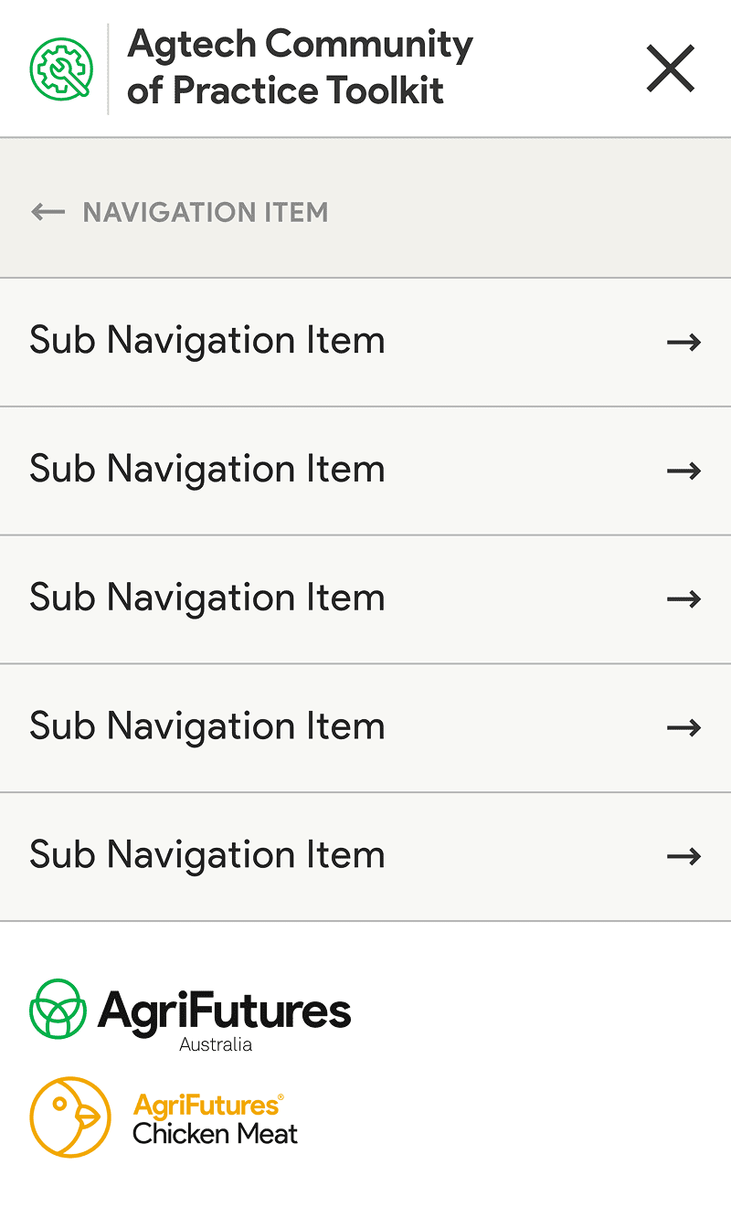Image resolution: width=731 pixels, height=1228 pixels.
Task: Open the first Sub Navigation Item
Action: pyautogui.click(x=207, y=341)
